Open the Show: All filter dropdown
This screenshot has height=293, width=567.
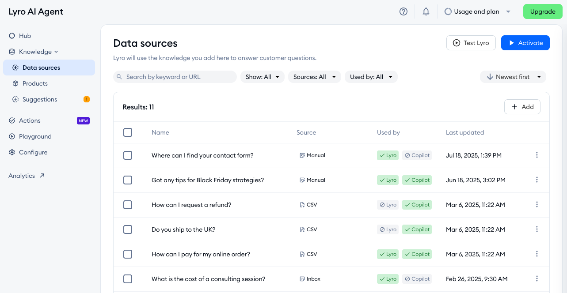tap(263, 77)
